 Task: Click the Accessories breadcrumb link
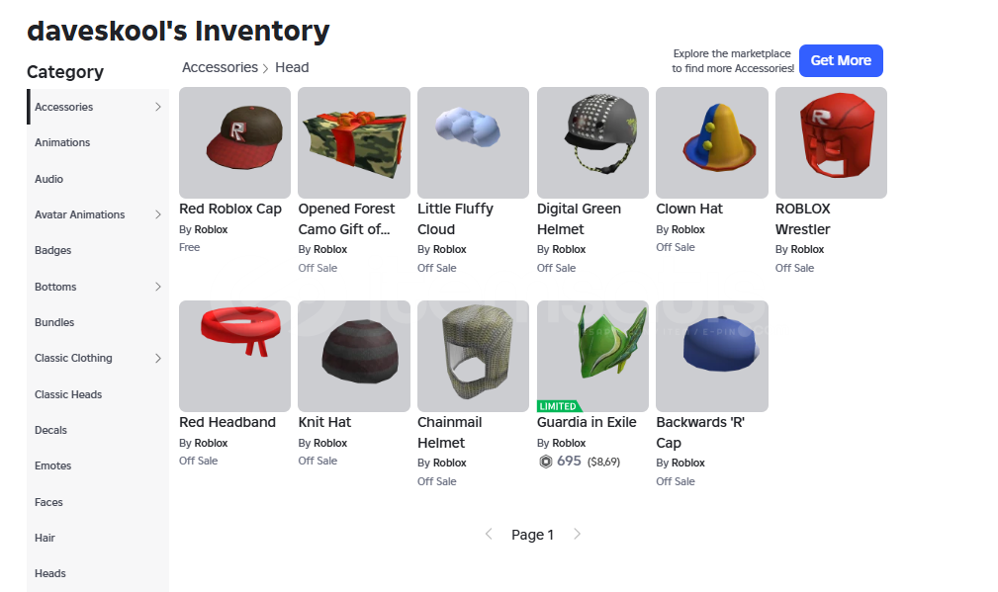pyautogui.click(x=221, y=67)
